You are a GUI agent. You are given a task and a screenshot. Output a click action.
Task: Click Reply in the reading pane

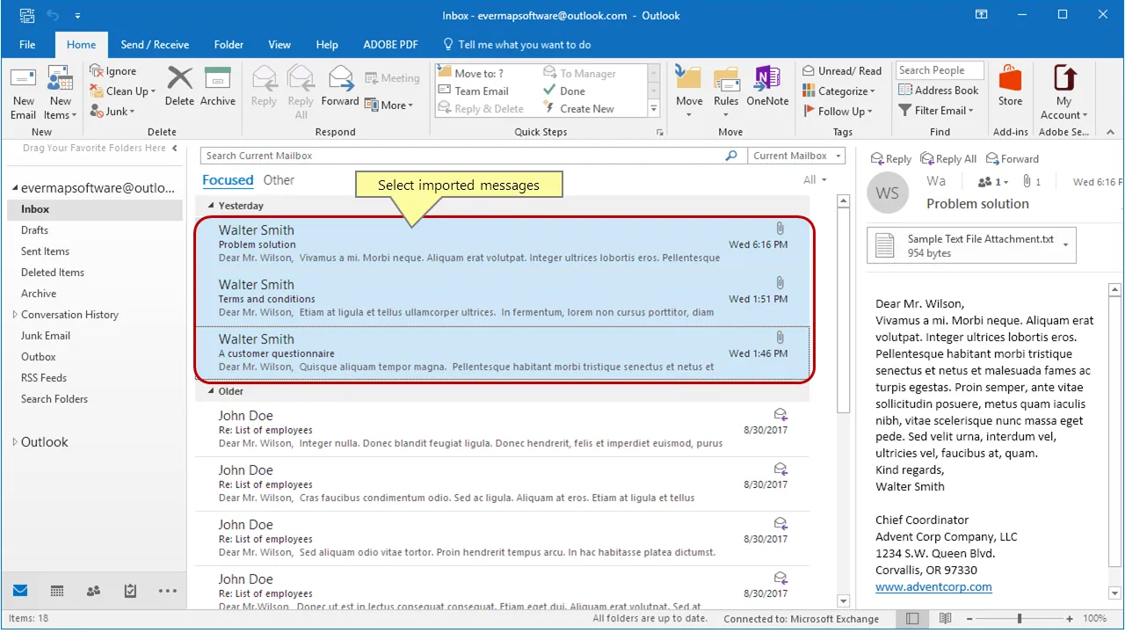coord(890,159)
